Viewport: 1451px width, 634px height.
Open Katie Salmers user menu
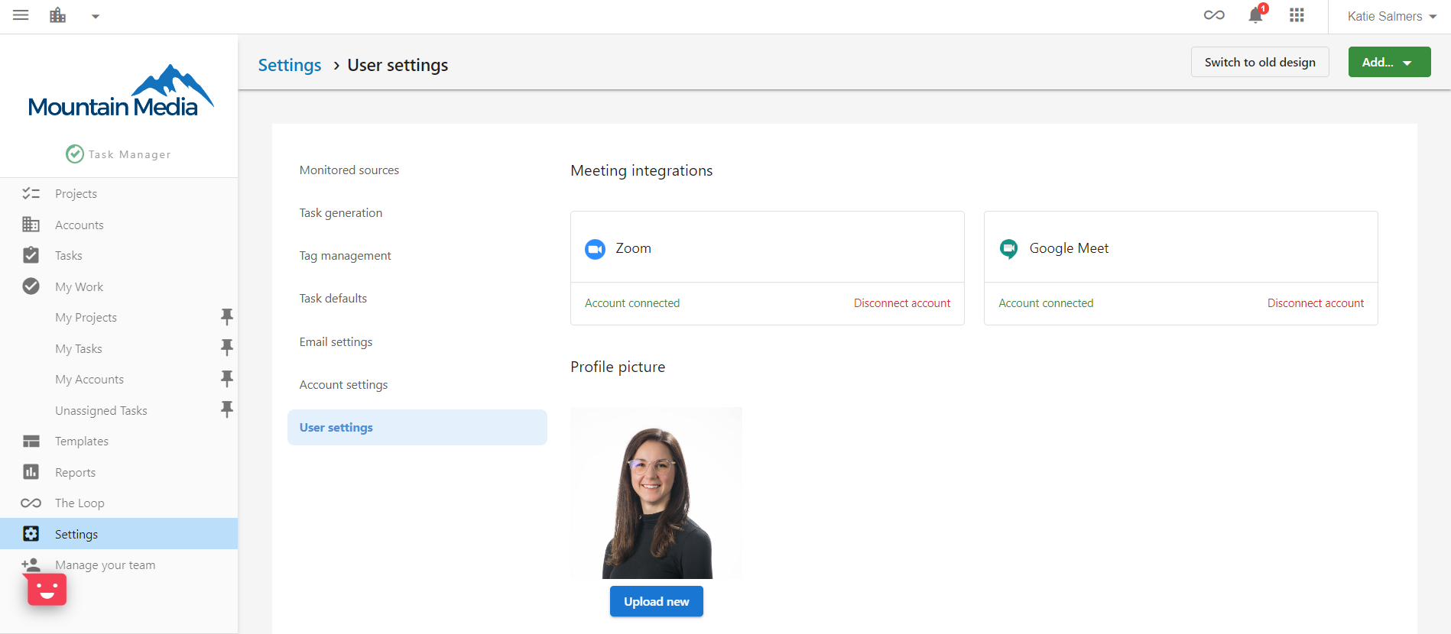click(x=1391, y=16)
